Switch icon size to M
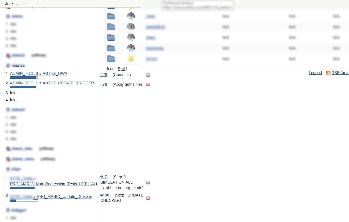Screen dimensions: 349x222 pos(123,69)
